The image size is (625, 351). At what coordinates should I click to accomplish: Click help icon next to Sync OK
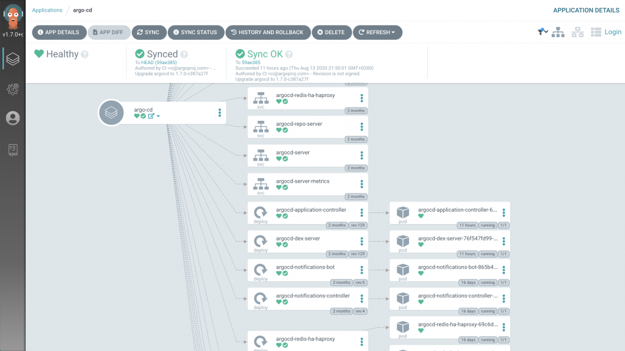[289, 54]
